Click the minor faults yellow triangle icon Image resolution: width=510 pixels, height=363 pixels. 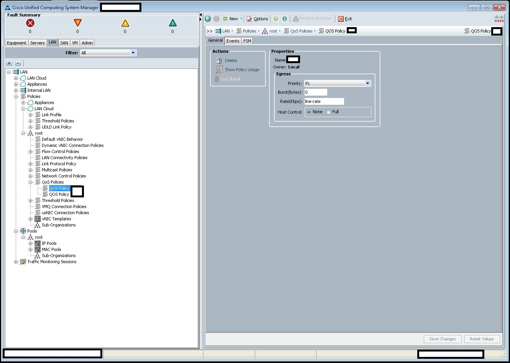[x=125, y=23]
